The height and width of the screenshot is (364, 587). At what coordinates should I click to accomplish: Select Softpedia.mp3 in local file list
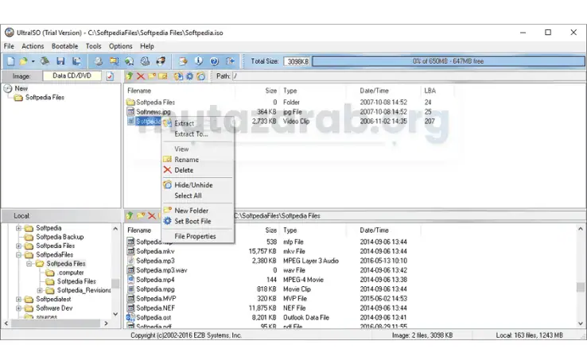coord(155,261)
